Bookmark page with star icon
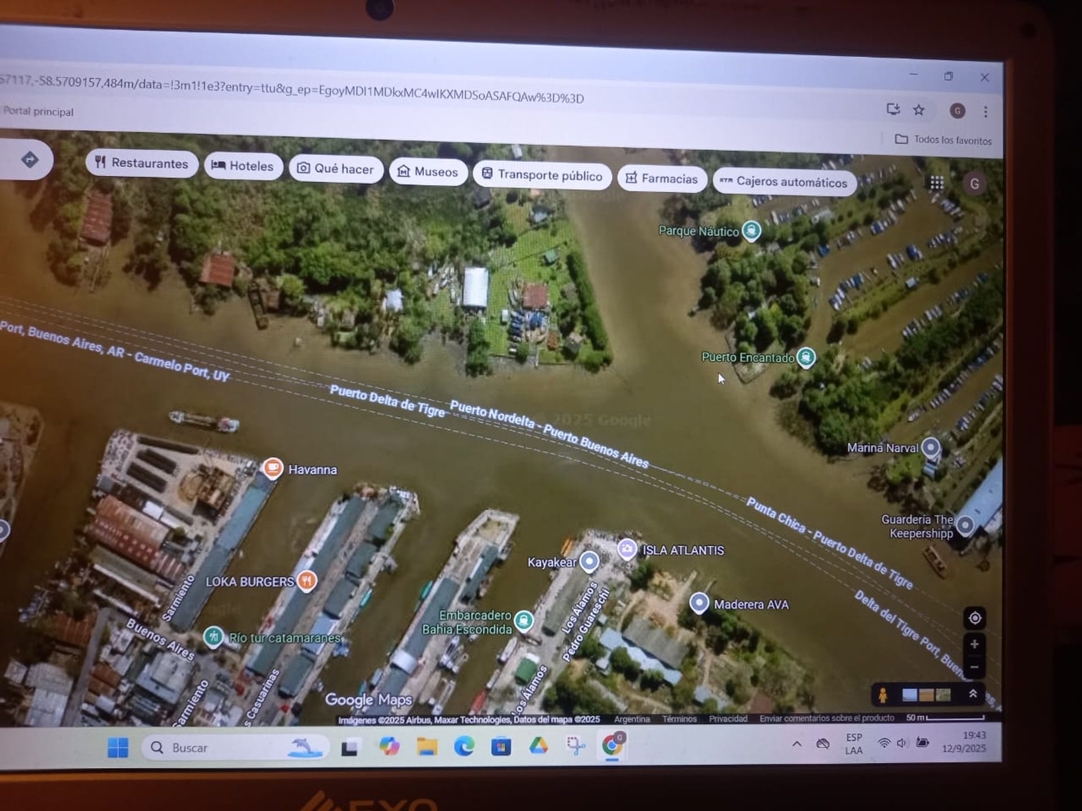 (x=919, y=110)
